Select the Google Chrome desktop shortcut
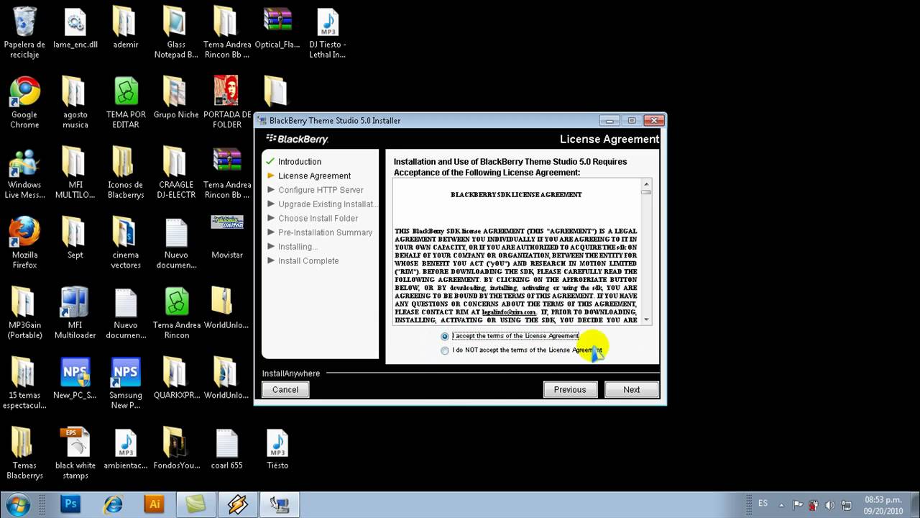920x518 pixels. (24, 103)
